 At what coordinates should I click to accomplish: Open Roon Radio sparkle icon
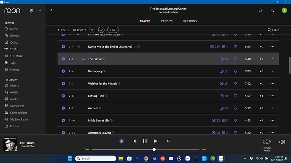tap(121, 141)
